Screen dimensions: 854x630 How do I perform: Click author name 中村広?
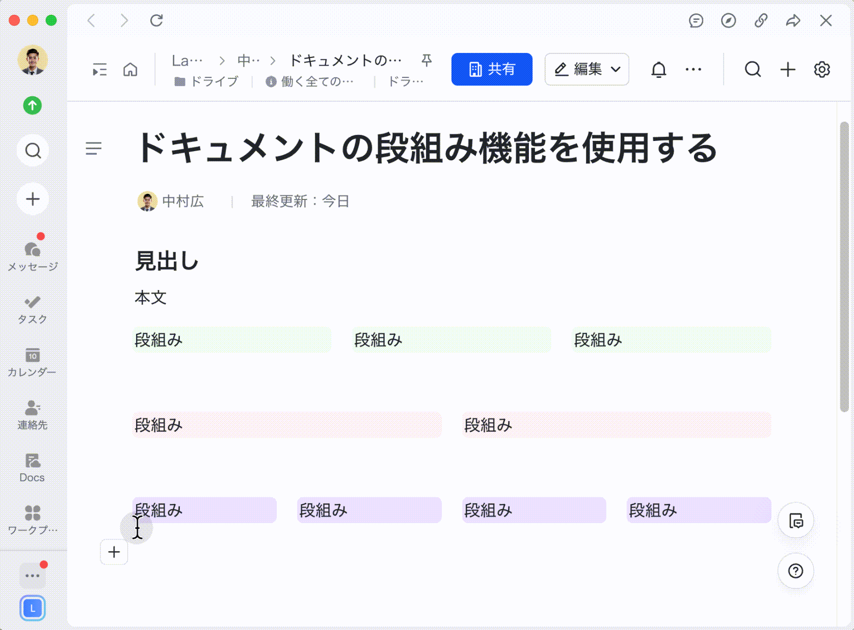182,202
